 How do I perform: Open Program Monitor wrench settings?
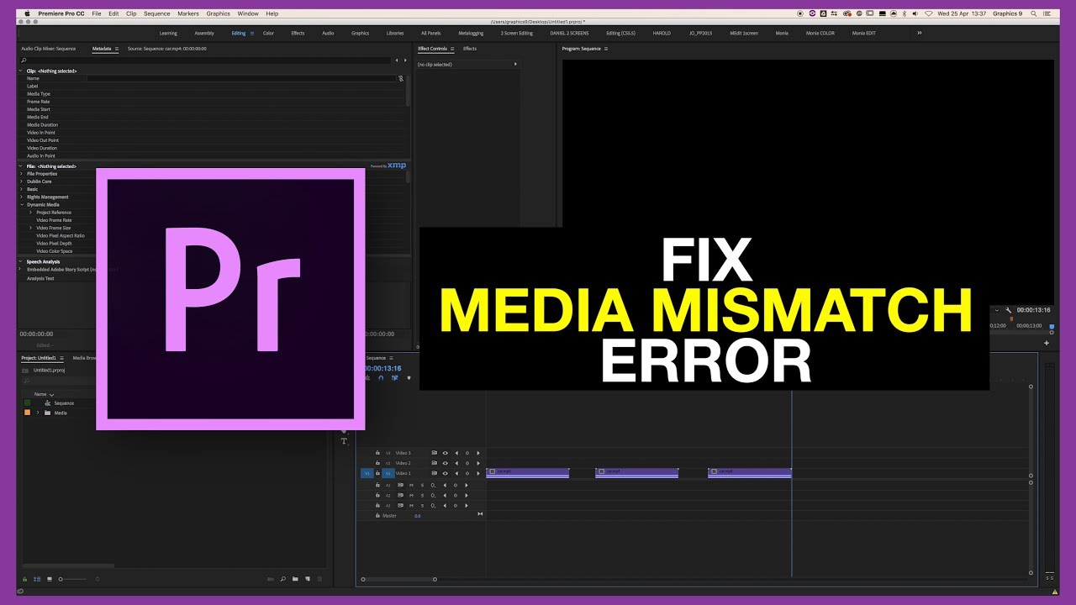[1009, 310]
